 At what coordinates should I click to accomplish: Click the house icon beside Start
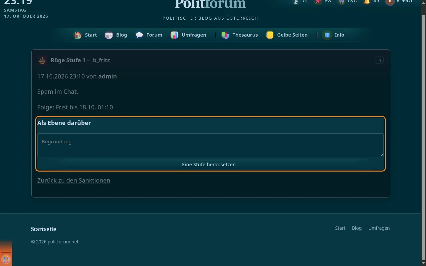pos(78,35)
